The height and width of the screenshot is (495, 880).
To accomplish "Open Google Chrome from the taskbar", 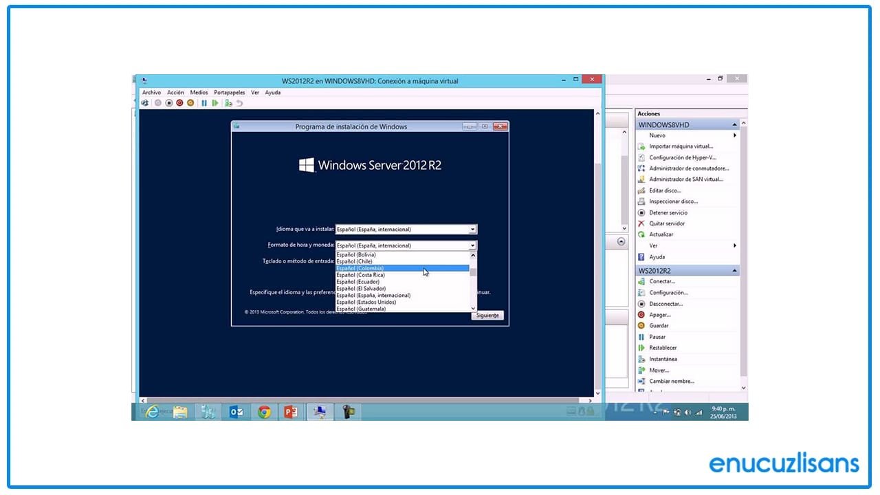I will click(x=264, y=412).
